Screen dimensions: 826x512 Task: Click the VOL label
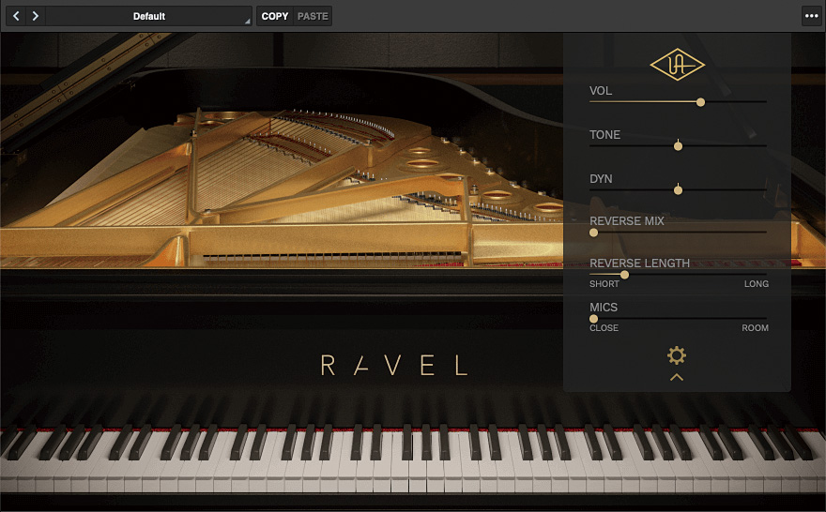601,91
